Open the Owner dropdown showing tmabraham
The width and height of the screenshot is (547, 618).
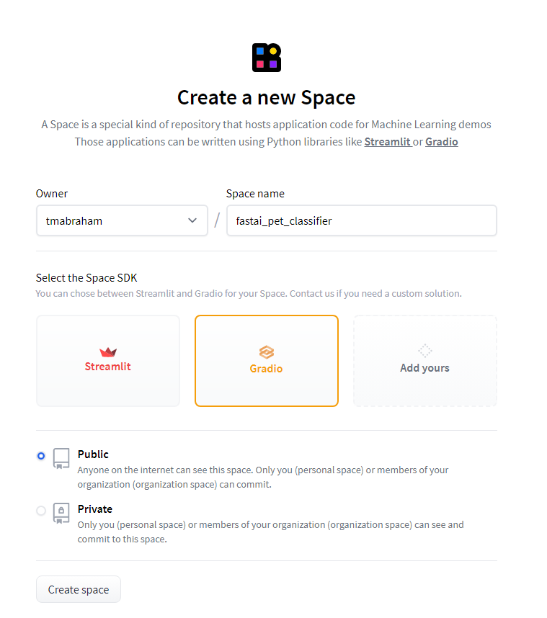(x=122, y=220)
